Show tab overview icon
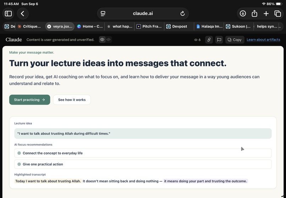 coord(277,13)
